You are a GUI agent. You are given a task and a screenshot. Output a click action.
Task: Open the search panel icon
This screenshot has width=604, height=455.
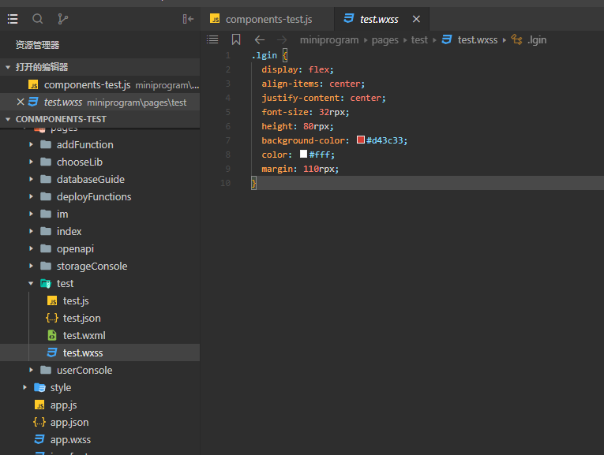coord(37,19)
